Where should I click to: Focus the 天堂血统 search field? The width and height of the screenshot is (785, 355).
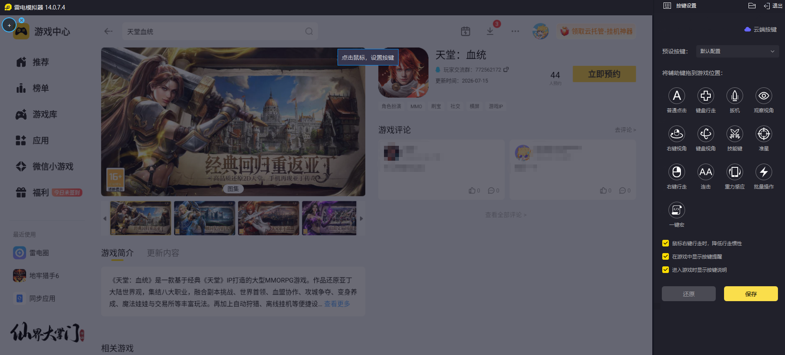(220, 31)
